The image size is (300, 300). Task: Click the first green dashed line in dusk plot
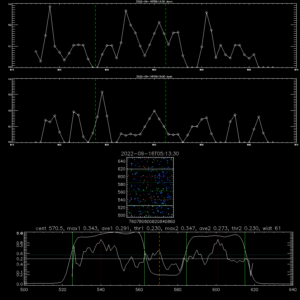point(95,110)
